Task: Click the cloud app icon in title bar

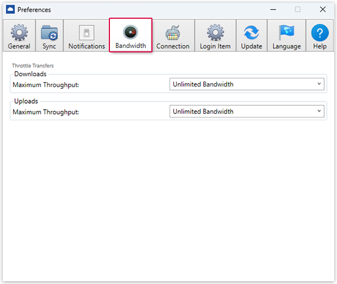Action: 10,9
